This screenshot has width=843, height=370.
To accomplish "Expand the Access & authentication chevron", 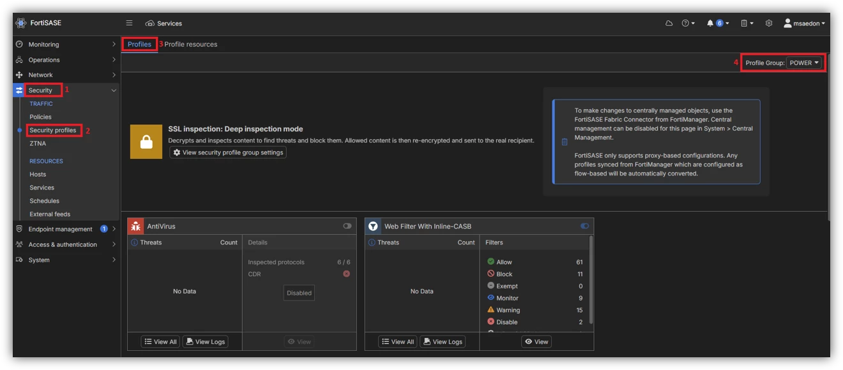I will [114, 244].
